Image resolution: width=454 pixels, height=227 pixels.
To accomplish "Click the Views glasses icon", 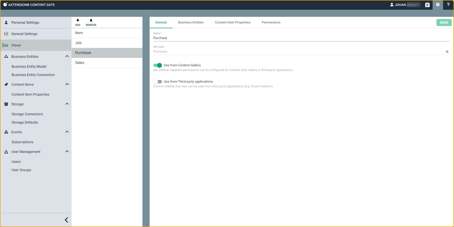I will pyautogui.click(x=6, y=45).
